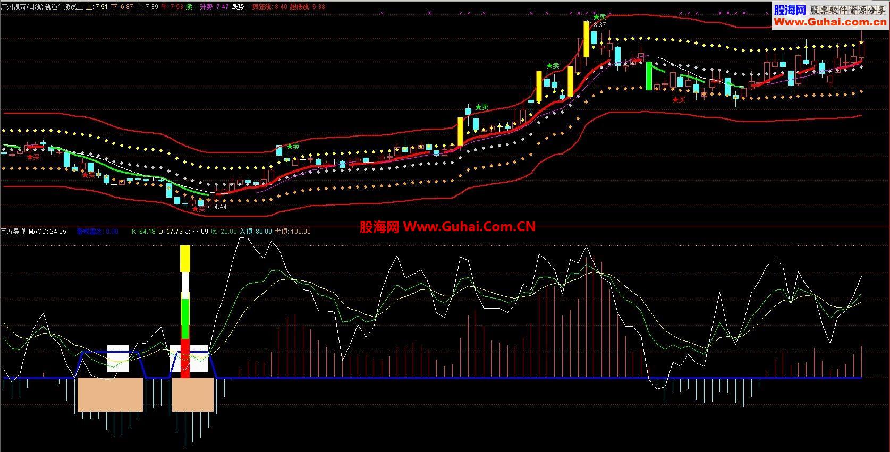Click the leftmost white box in indicator pane
Image resolution: width=890 pixels, height=452 pixels.
point(118,358)
